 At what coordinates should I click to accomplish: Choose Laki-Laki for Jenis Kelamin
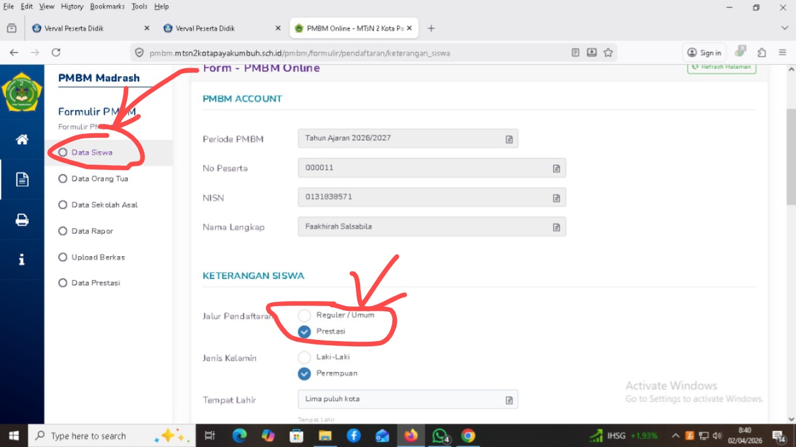click(x=304, y=357)
